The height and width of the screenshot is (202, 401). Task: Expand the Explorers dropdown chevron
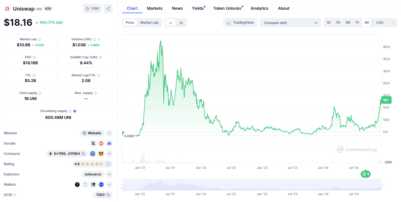(x=109, y=174)
